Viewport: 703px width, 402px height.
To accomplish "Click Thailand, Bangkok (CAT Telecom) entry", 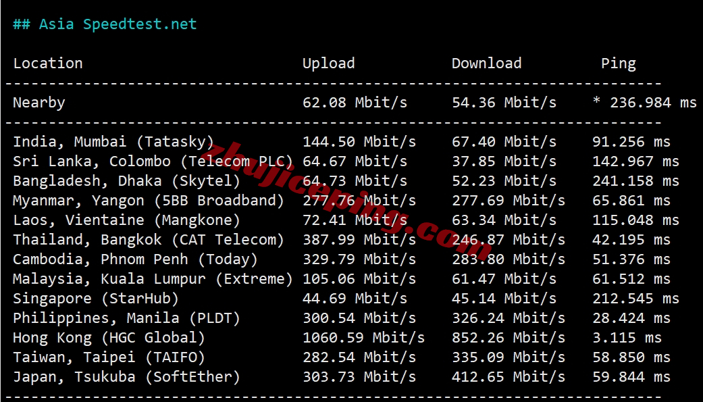I will pyautogui.click(x=149, y=240).
